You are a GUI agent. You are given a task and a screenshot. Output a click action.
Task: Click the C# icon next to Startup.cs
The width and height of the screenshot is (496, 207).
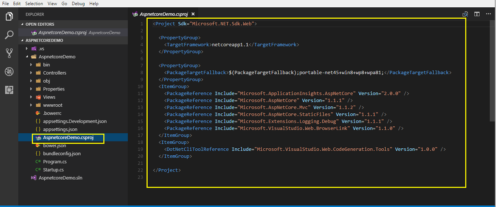coord(38,170)
